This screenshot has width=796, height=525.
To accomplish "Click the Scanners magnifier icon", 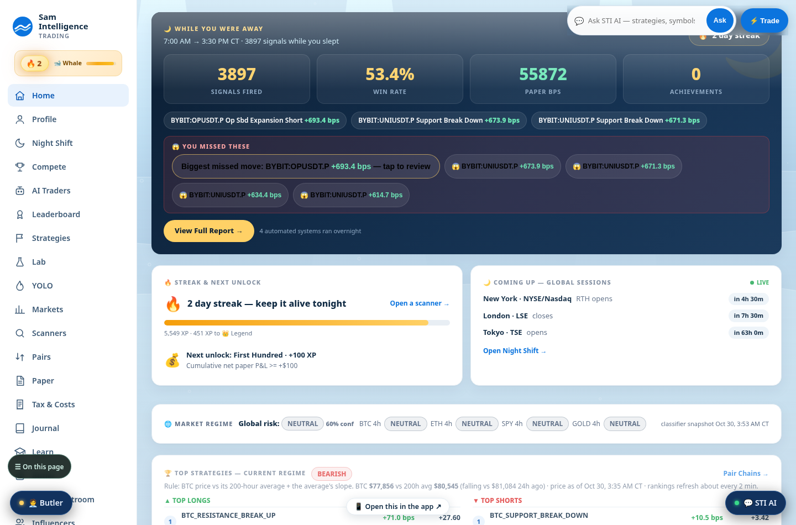I will (20, 333).
